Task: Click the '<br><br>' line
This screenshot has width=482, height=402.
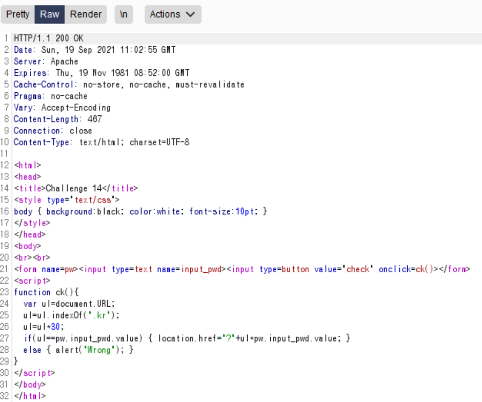Action: [32, 257]
